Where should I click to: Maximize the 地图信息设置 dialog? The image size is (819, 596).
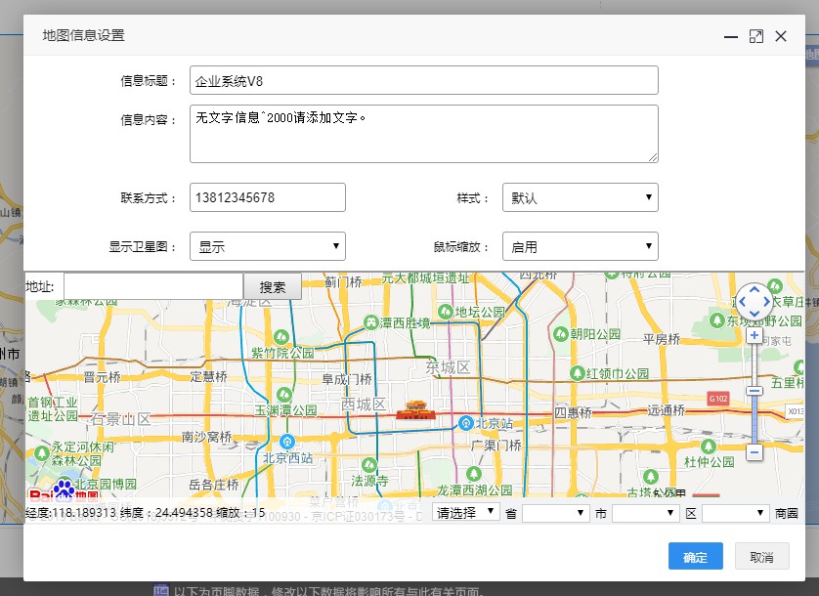tap(755, 36)
